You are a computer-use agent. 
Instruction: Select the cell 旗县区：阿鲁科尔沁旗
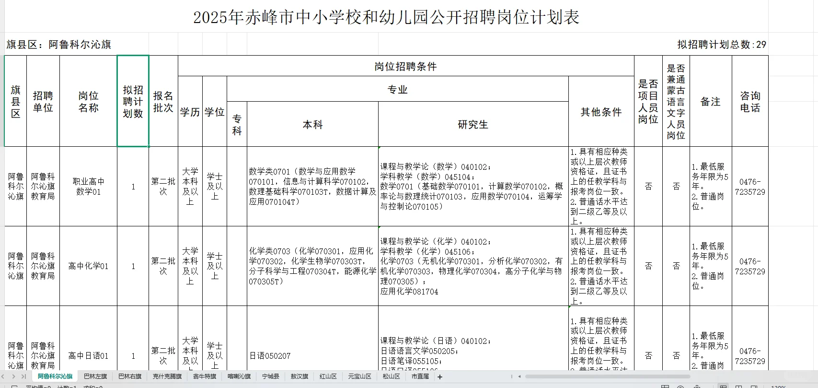tap(59, 45)
